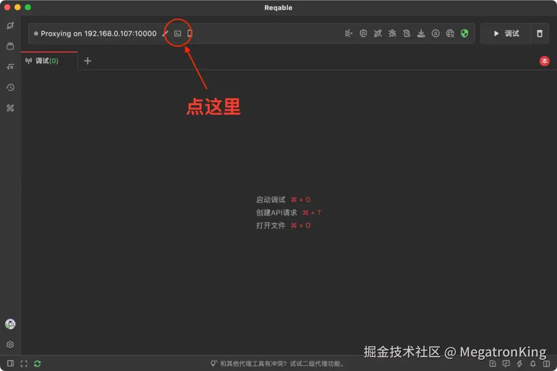Click the add-window icon in status bar
Viewport: 557px width, 371px height.
(493, 364)
